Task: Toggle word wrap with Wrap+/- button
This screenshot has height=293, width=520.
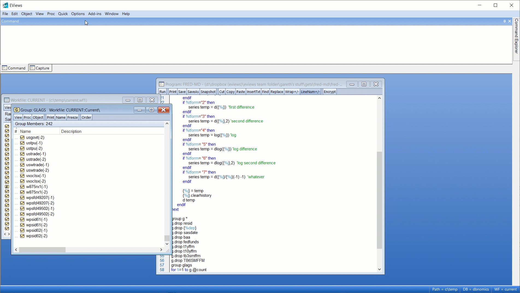Action: click(x=292, y=92)
